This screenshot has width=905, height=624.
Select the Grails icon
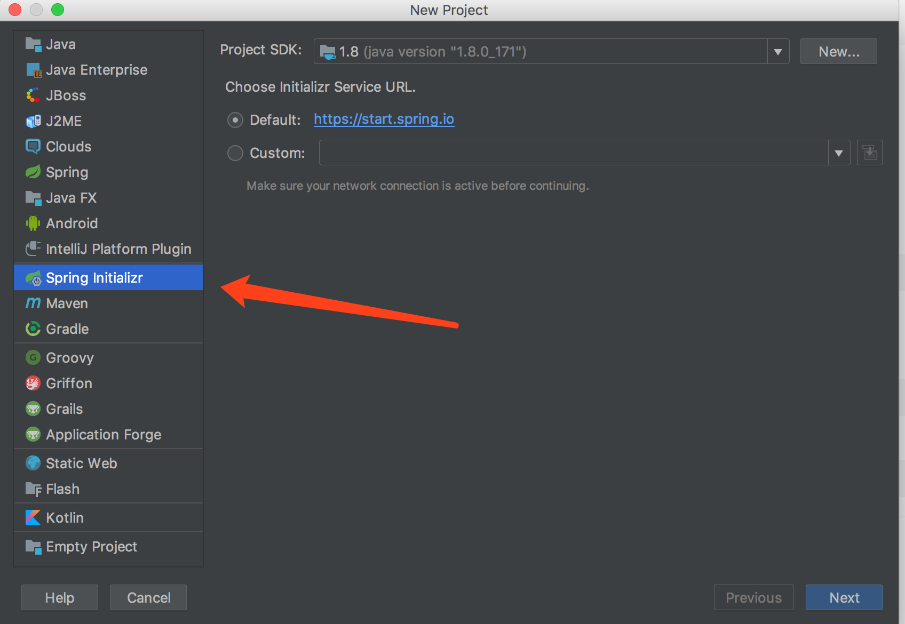pyautogui.click(x=33, y=409)
